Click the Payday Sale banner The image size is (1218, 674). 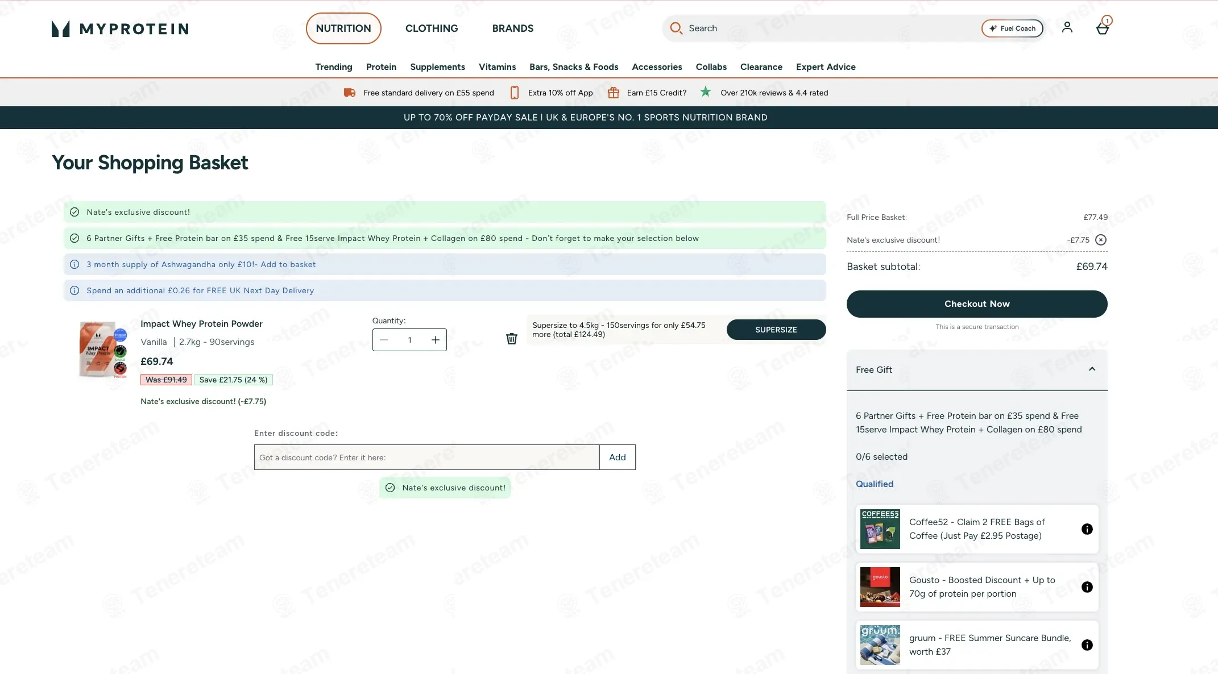pyautogui.click(x=585, y=118)
